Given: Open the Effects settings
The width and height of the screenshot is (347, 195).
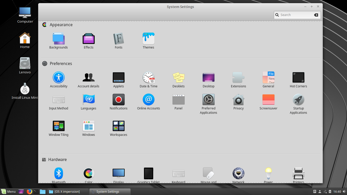Looking at the screenshot, I should 89,41.
